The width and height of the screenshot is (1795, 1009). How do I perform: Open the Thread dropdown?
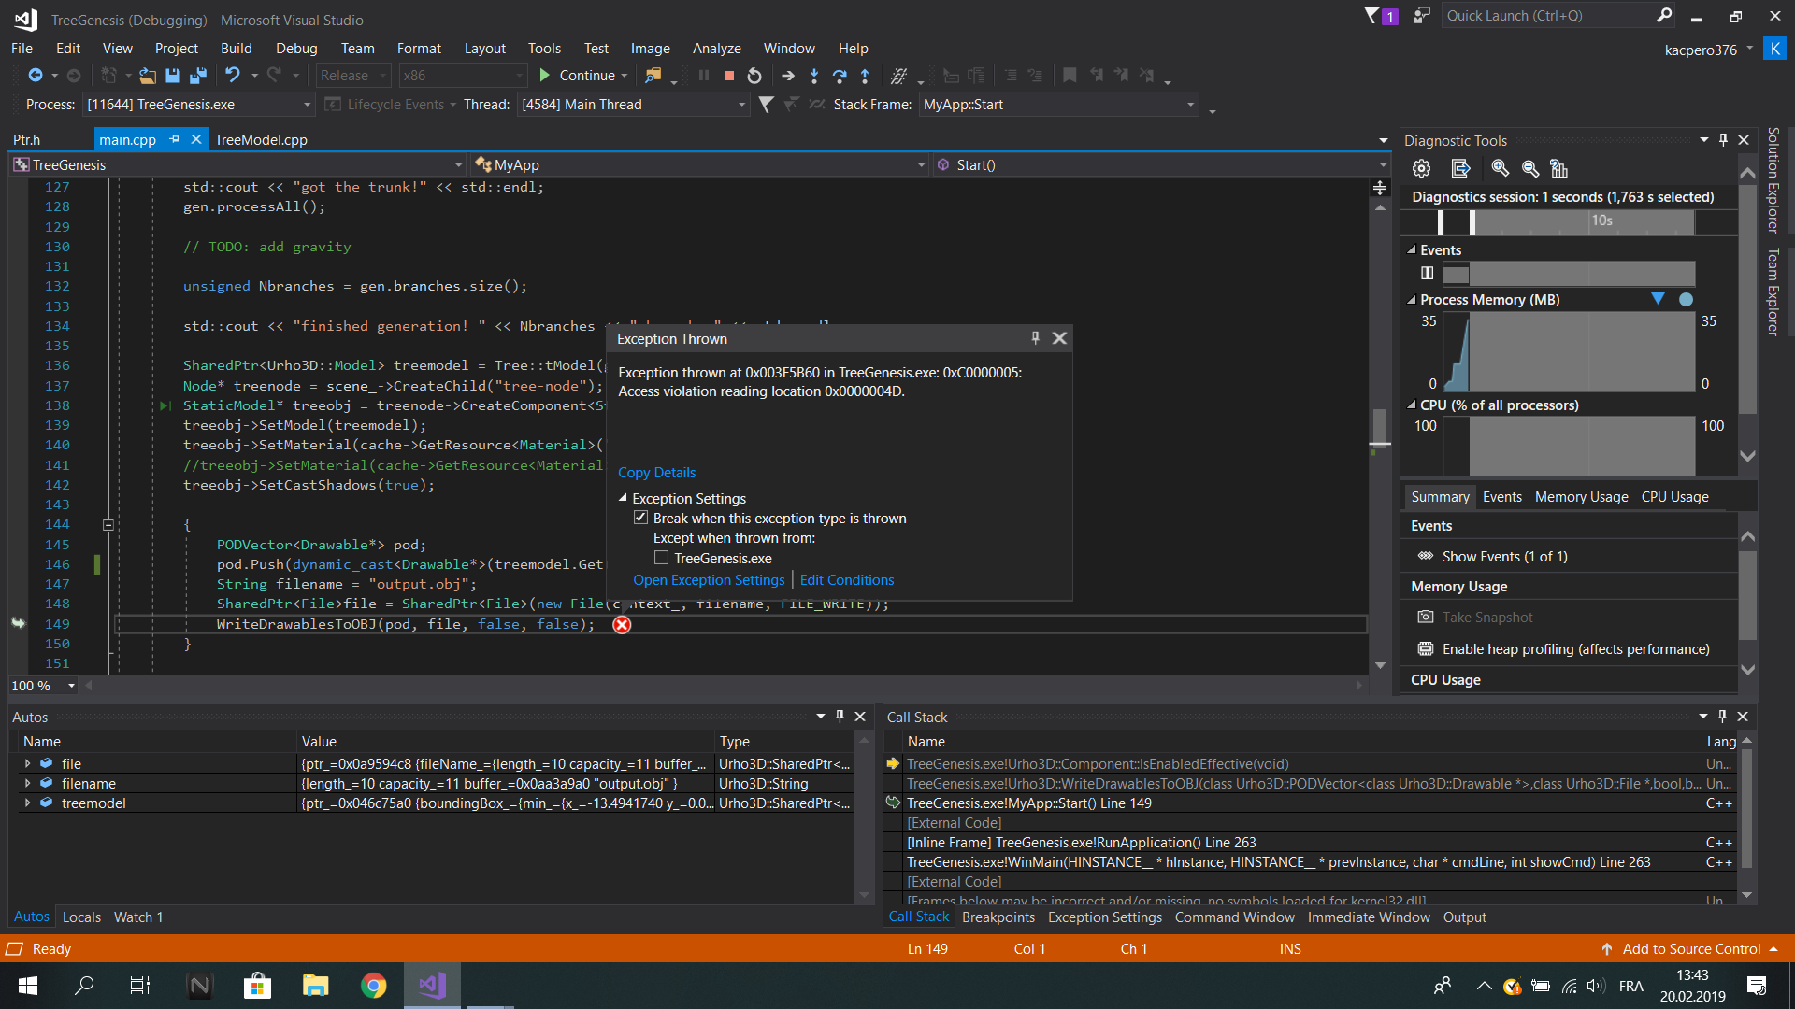point(741,105)
